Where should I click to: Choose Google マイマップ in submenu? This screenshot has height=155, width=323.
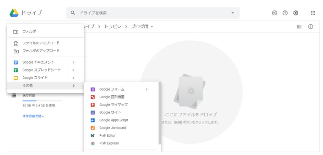coord(121,105)
